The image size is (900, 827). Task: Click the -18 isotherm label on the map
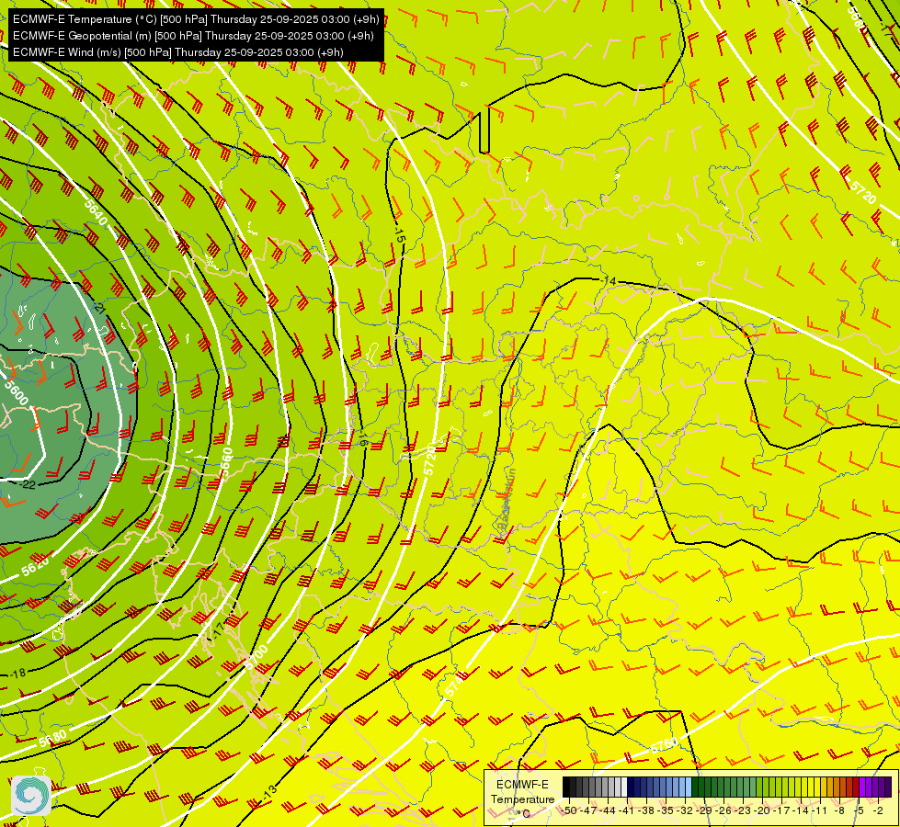coord(17,674)
